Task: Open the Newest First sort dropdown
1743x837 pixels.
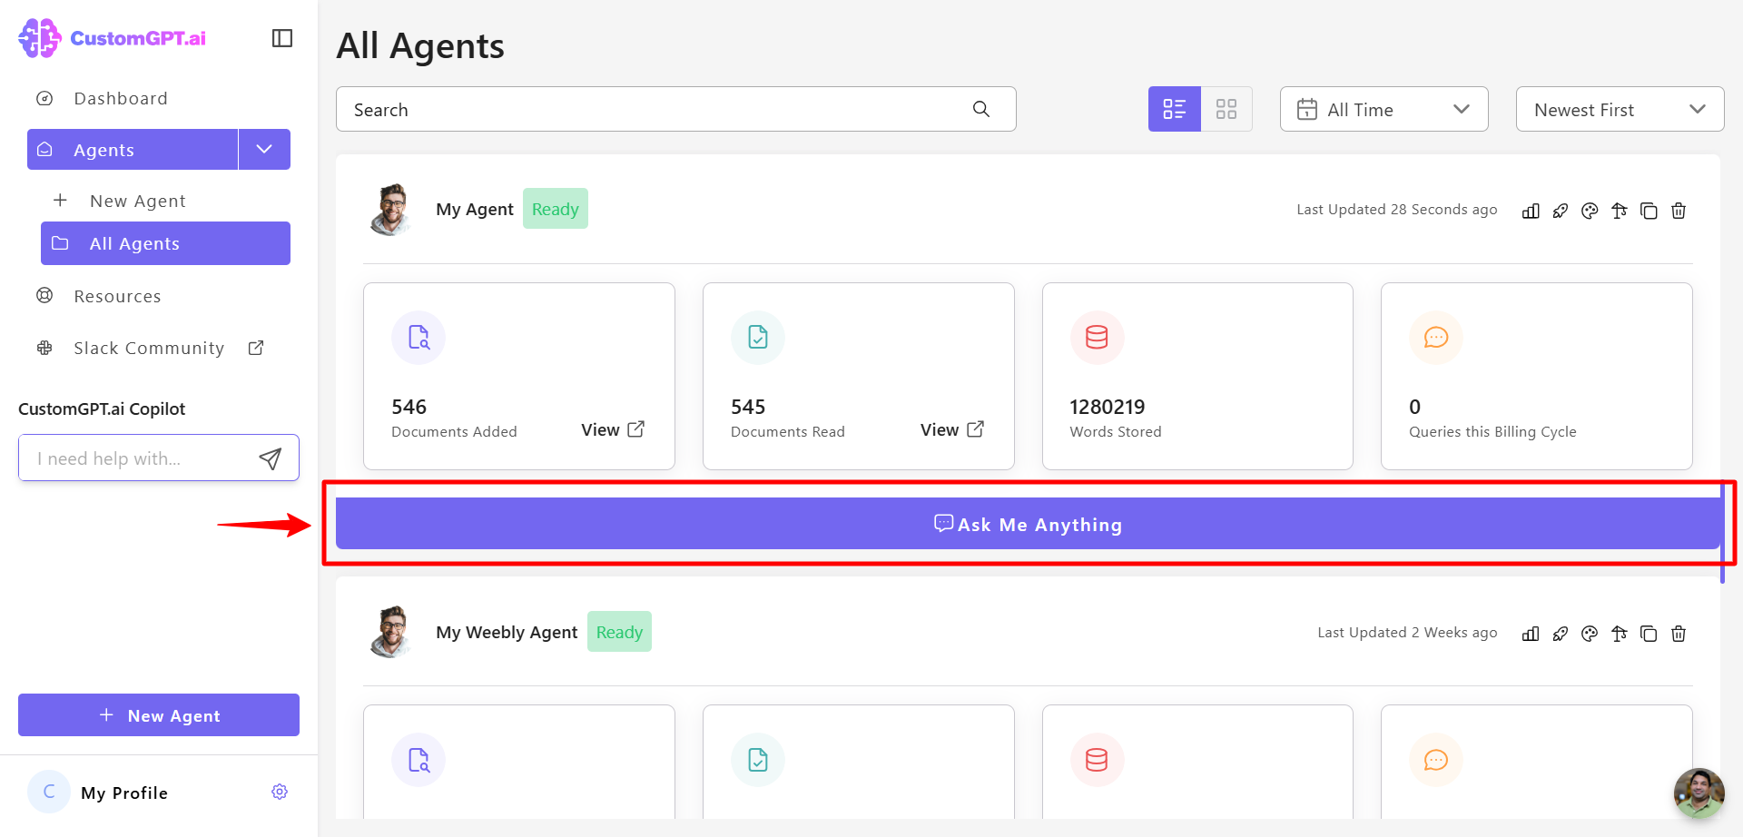Action: click(1620, 109)
